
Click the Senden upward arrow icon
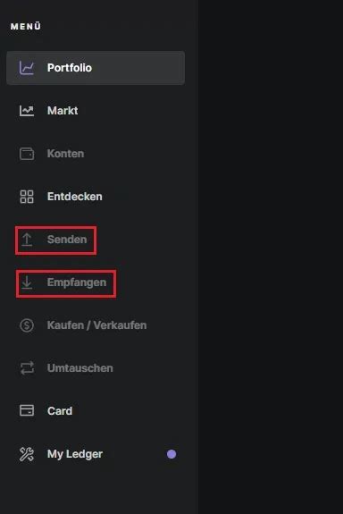(x=27, y=240)
